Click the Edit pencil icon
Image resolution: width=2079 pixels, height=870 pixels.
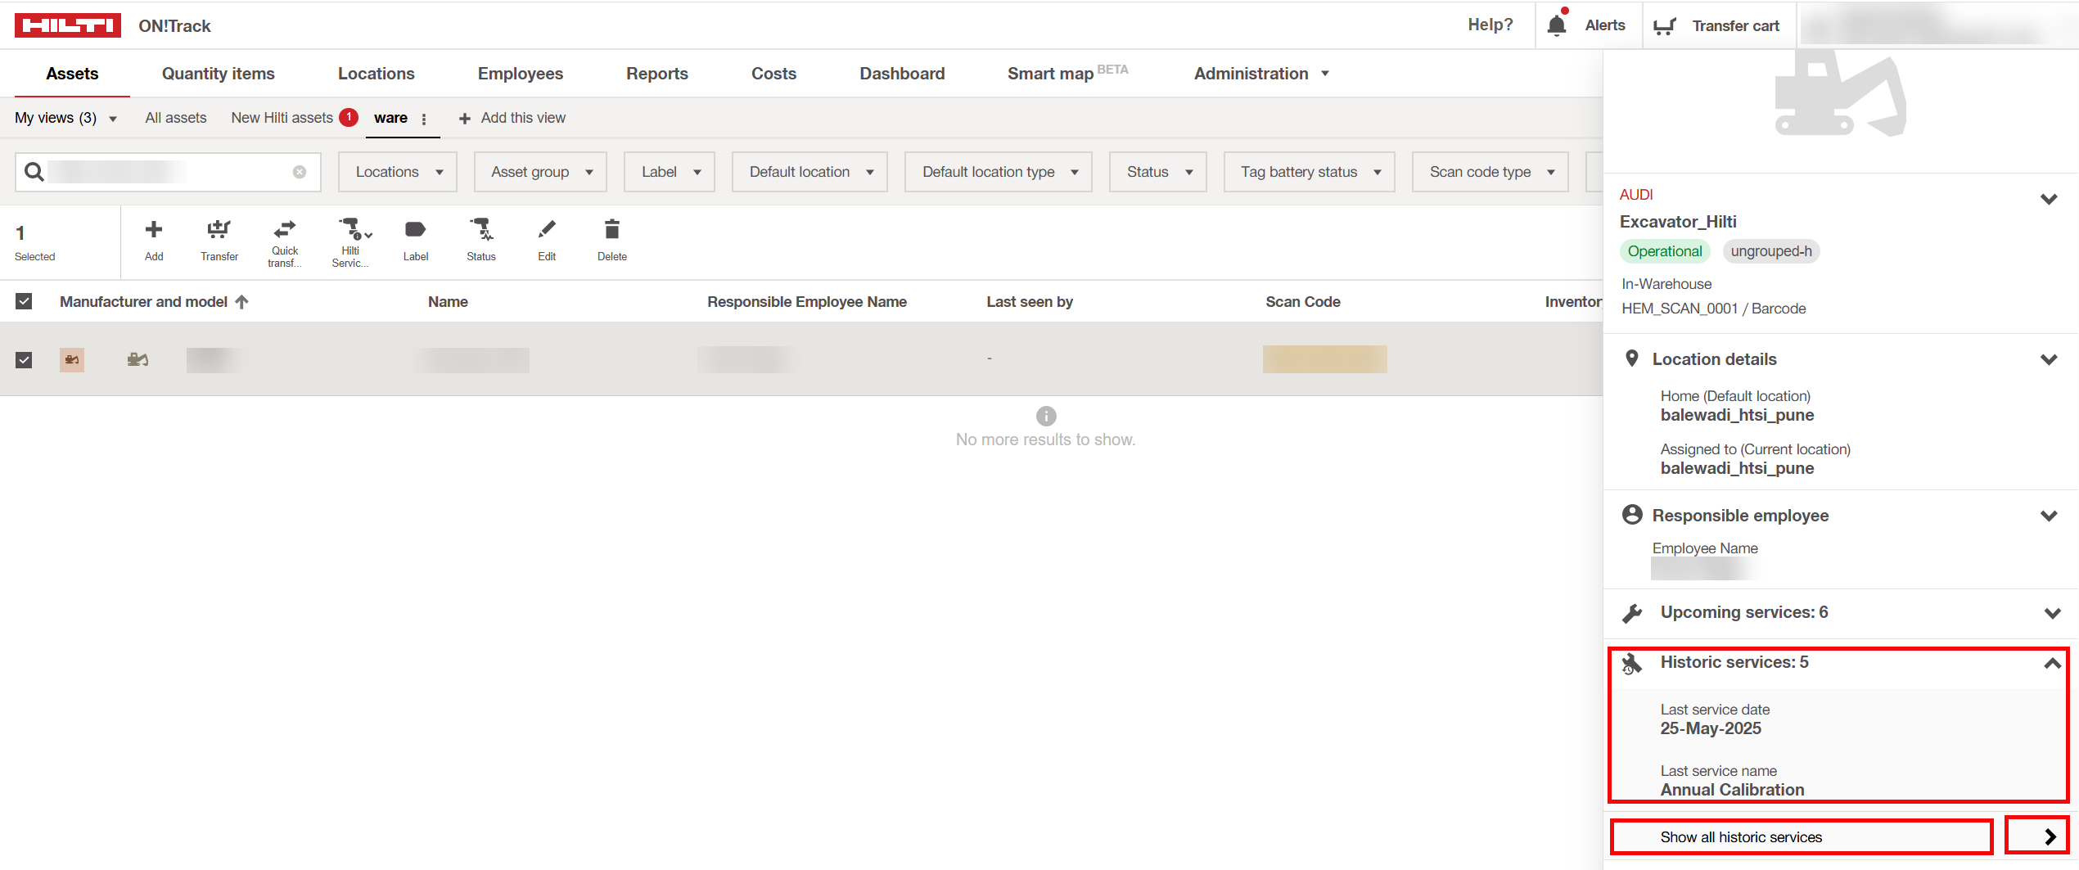tap(547, 230)
